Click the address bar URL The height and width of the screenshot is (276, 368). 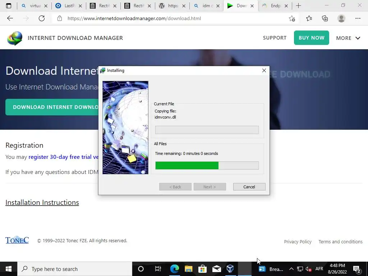[134, 18]
